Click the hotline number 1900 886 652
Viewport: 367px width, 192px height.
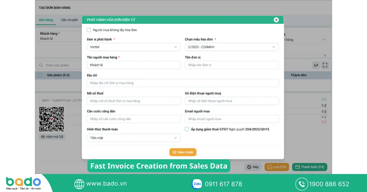(x=329, y=184)
